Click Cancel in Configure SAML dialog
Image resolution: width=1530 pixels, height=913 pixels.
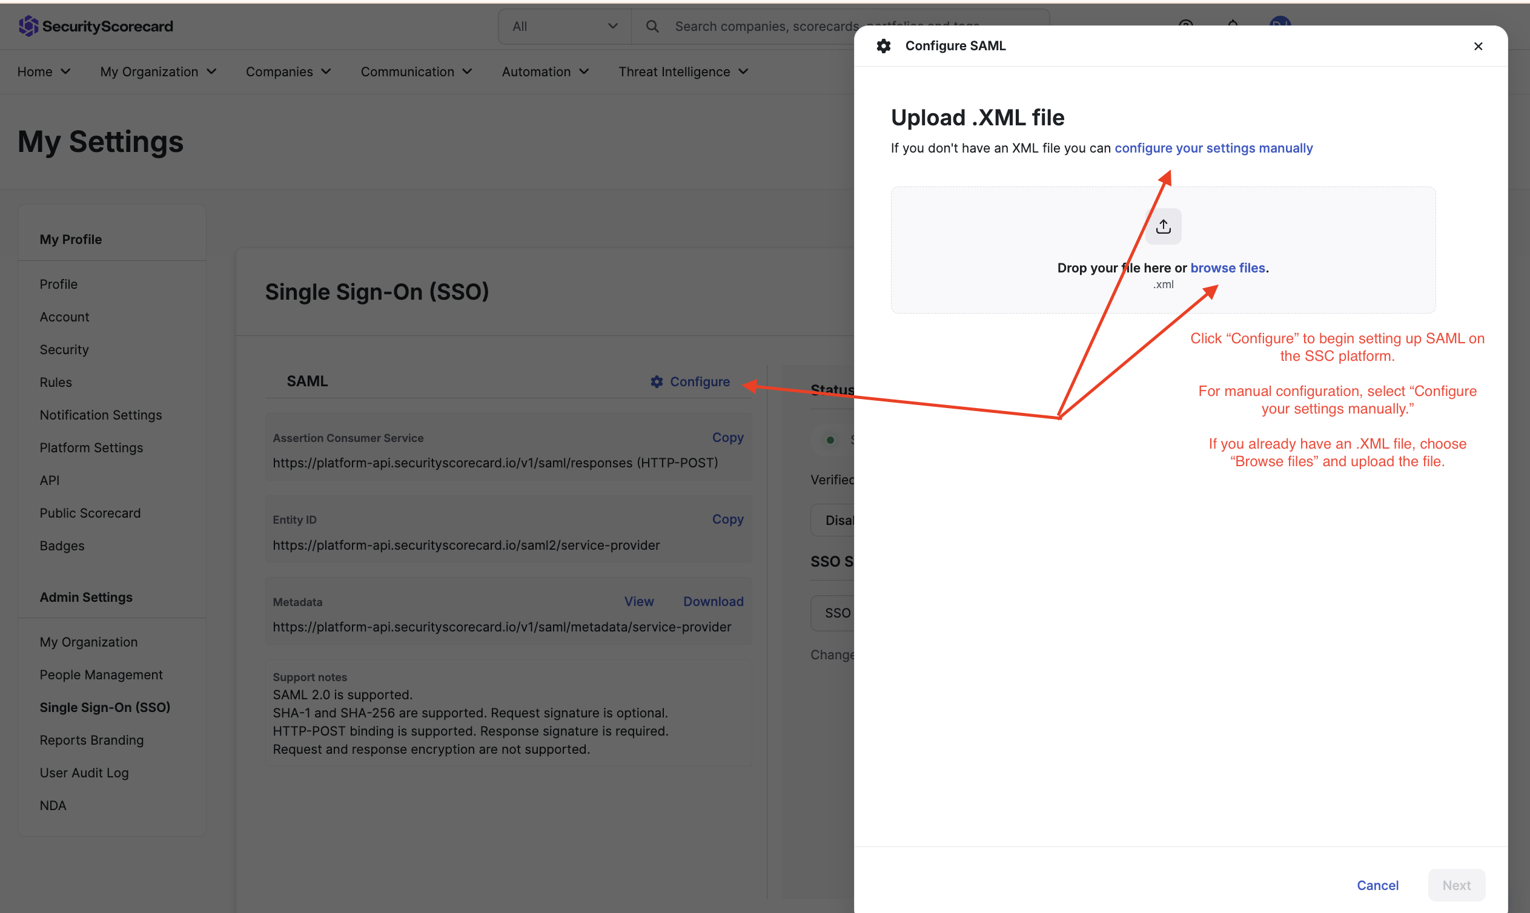(x=1377, y=885)
